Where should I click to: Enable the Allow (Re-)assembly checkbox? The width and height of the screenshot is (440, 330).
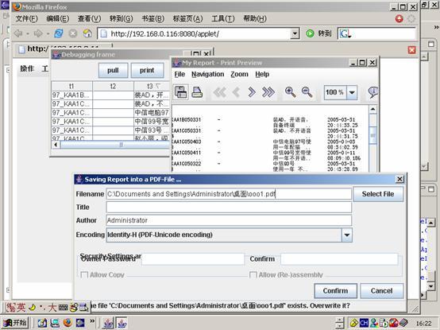pyautogui.click(x=253, y=274)
